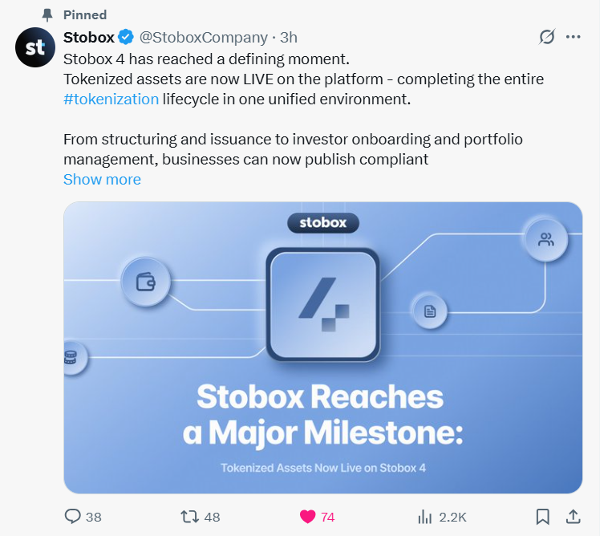Screen dimensions: 608x536
Task: Toggle the bookmark icon on the post
Action: 543,517
